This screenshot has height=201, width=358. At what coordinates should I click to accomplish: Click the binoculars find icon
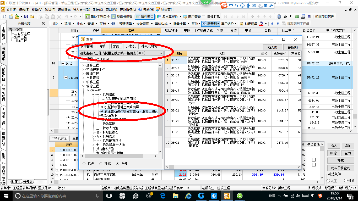tap(113, 24)
